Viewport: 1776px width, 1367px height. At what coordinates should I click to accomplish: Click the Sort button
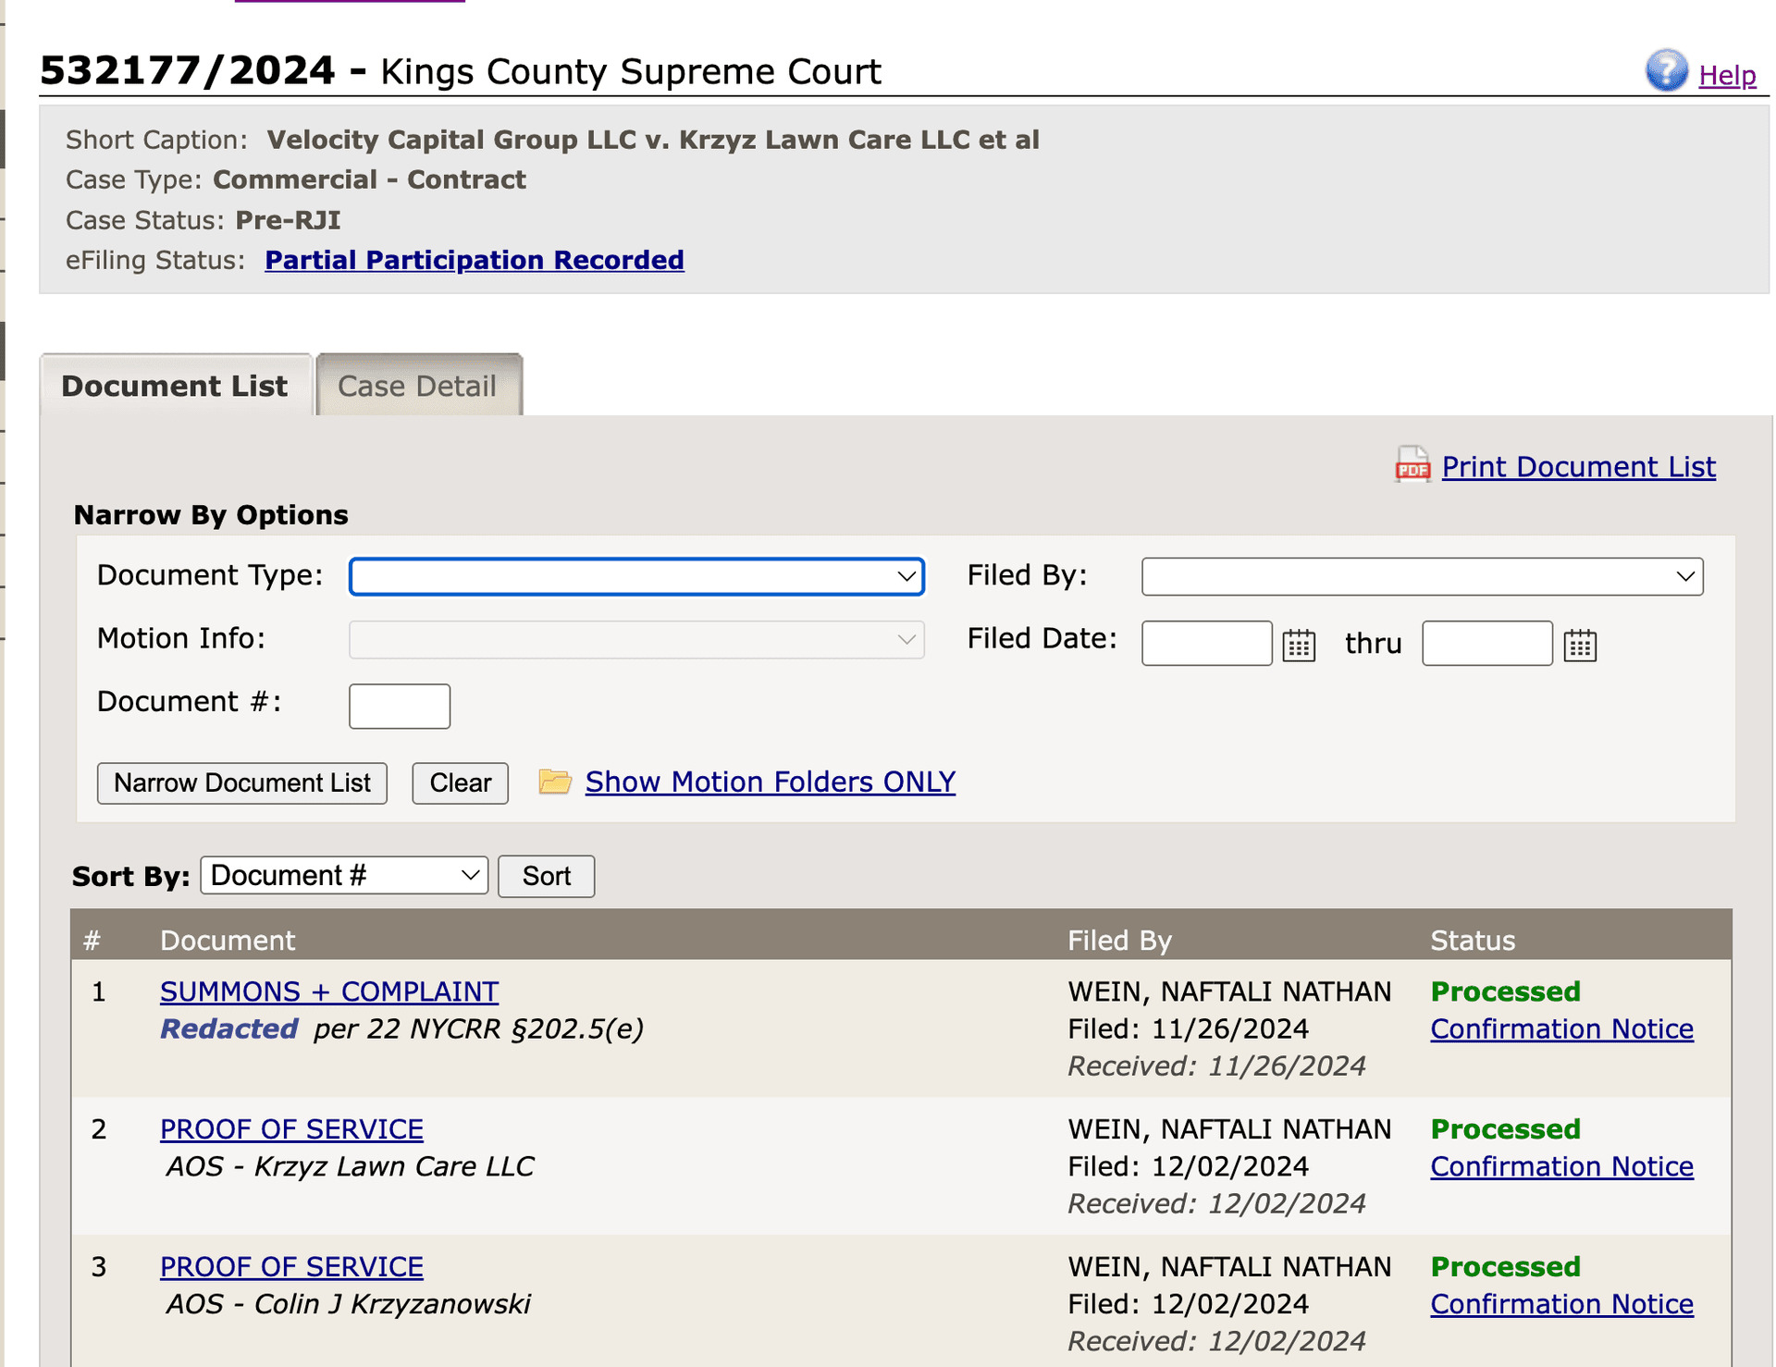coord(546,876)
